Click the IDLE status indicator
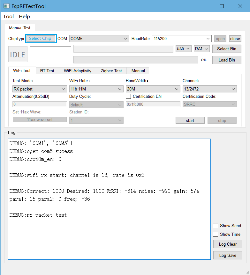Image resolution: width=250 pixels, height=275 pixels. point(18,54)
